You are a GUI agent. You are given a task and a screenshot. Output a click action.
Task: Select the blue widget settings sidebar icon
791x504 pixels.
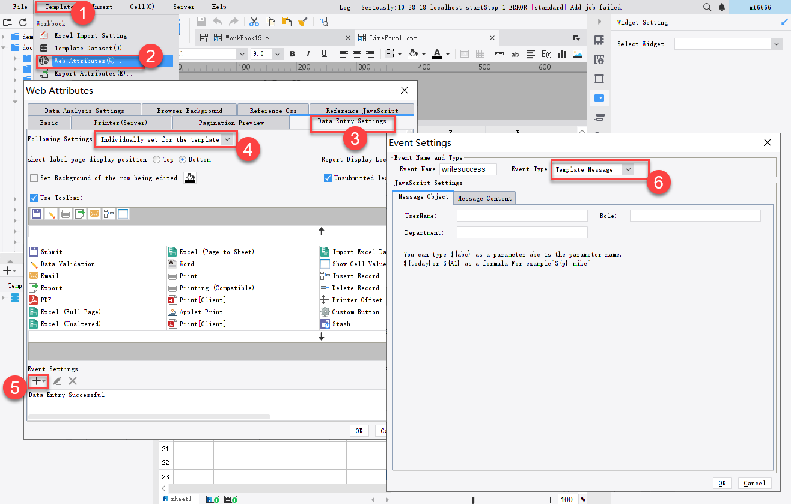599,97
